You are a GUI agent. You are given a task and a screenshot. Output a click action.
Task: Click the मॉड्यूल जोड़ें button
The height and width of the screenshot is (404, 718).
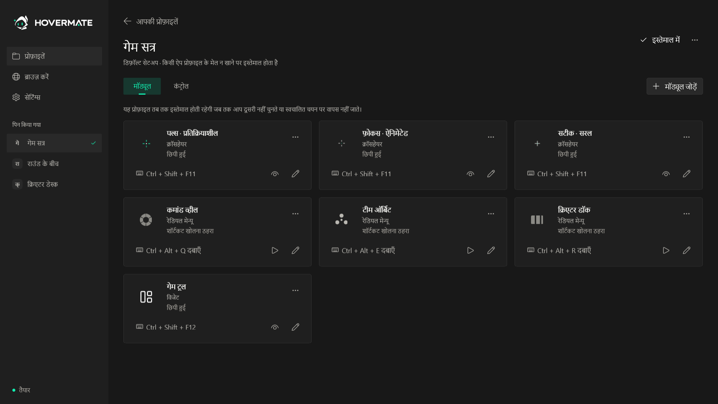(675, 86)
